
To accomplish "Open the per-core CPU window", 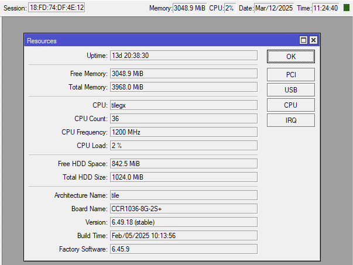I will (x=291, y=105).
